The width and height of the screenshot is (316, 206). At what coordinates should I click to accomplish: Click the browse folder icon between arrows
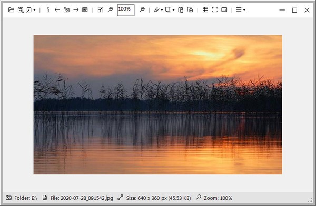[x=66, y=9]
